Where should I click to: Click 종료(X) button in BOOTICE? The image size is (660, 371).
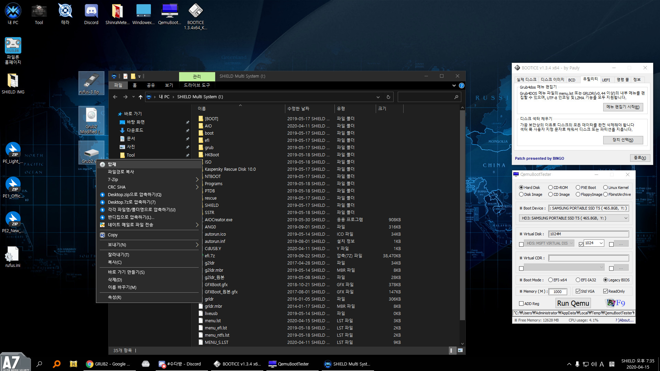640,158
